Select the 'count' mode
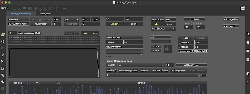 tap(115, 24)
